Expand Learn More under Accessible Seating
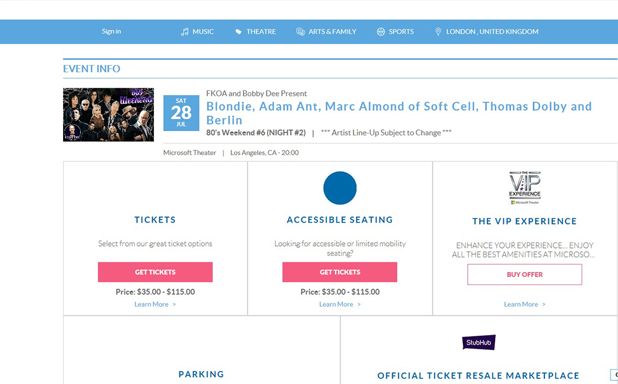Viewport: 618px width, 384px height. click(339, 304)
